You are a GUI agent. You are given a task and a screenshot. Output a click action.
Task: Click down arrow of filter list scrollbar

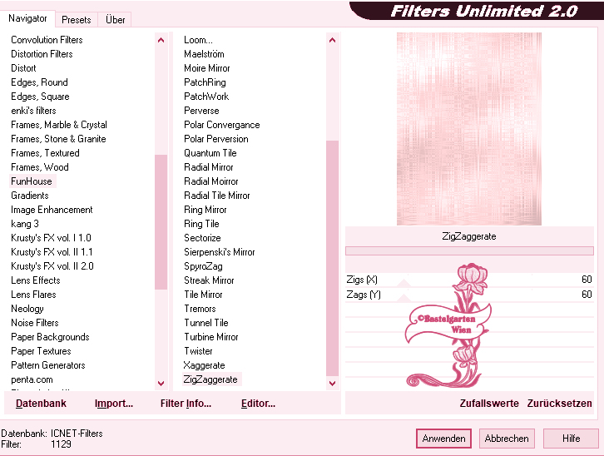pos(333,384)
